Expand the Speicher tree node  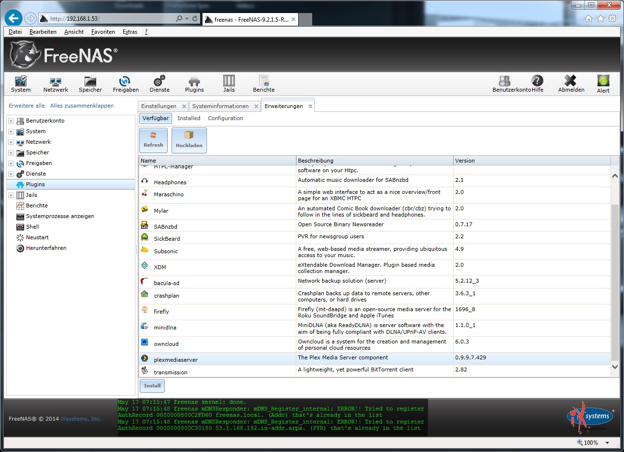11,152
